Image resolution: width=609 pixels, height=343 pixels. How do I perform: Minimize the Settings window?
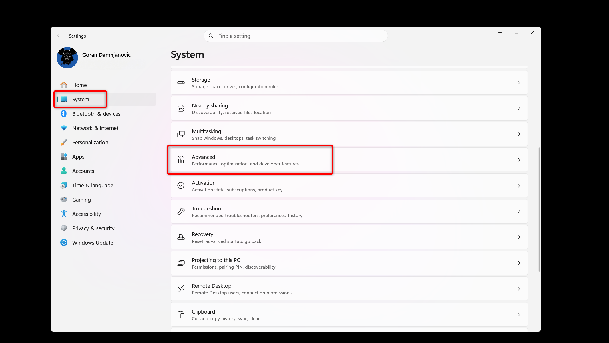point(500,32)
